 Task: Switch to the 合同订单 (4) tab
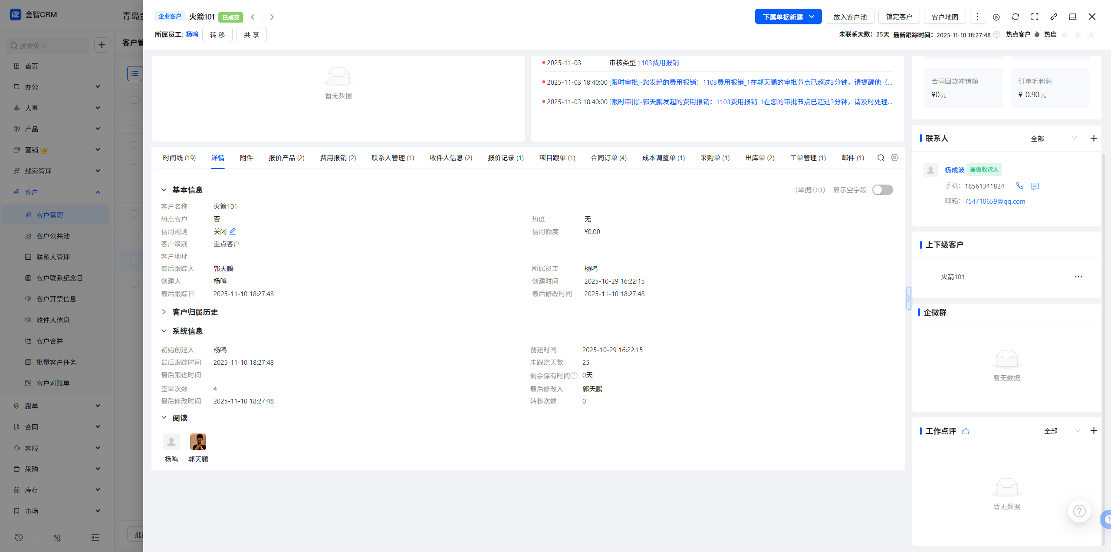click(608, 158)
